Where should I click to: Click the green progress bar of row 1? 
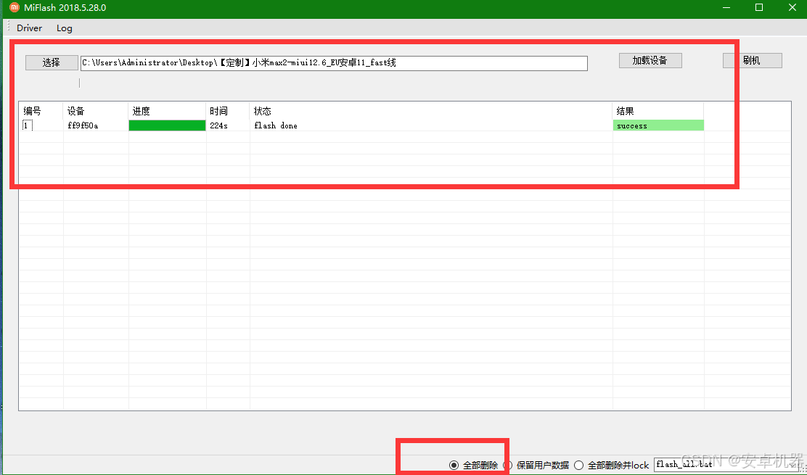tap(167, 125)
